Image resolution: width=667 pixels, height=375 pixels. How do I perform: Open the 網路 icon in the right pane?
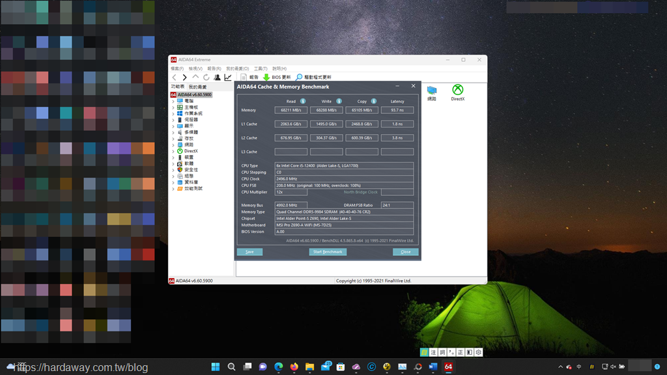(432, 92)
